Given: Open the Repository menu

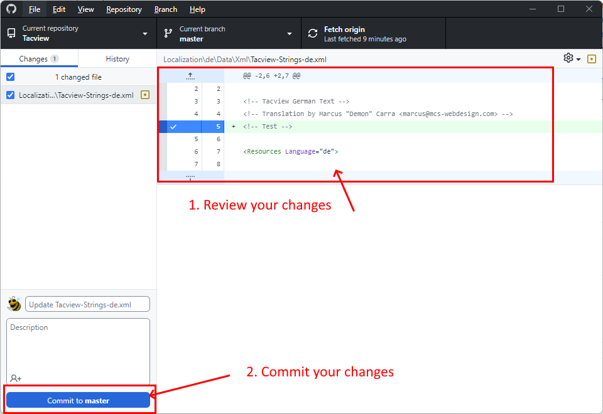Looking at the screenshot, I should click(x=124, y=9).
